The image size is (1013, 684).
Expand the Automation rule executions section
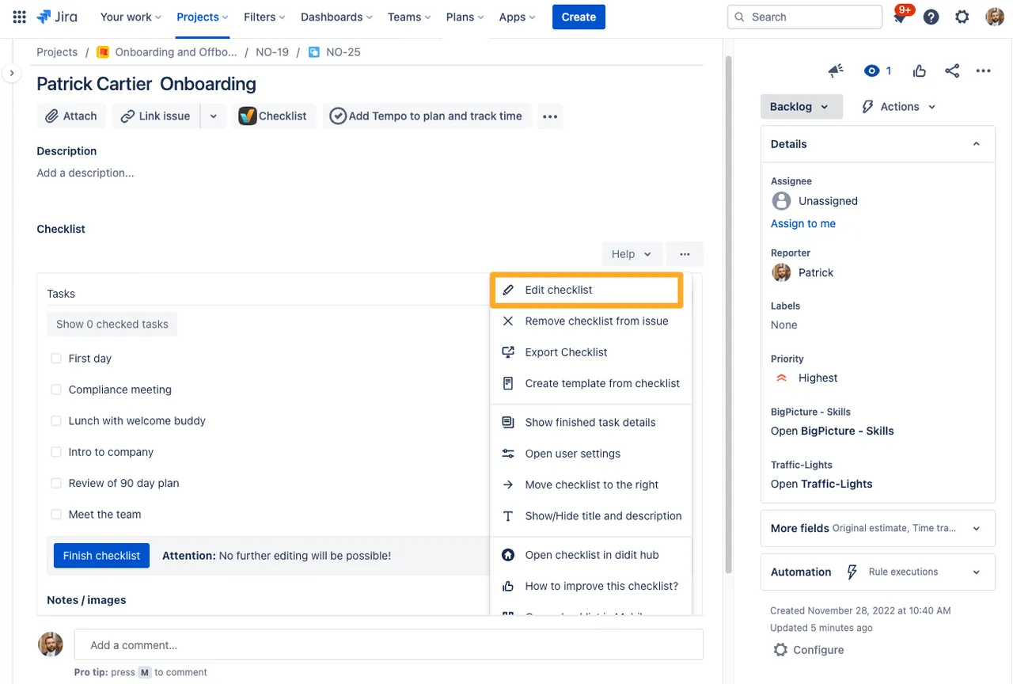tap(977, 572)
